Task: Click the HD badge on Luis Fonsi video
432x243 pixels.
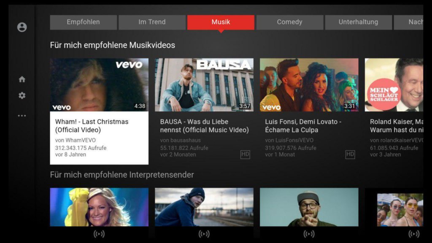Action: (x=349, y=154)
